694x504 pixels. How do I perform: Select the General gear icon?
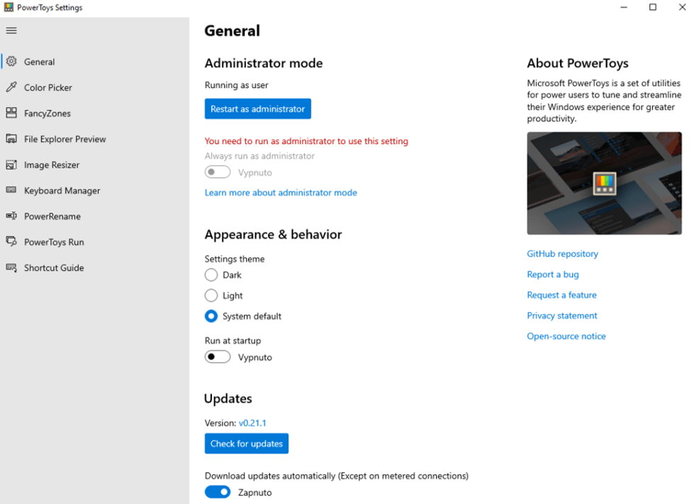tap(11, 62)
